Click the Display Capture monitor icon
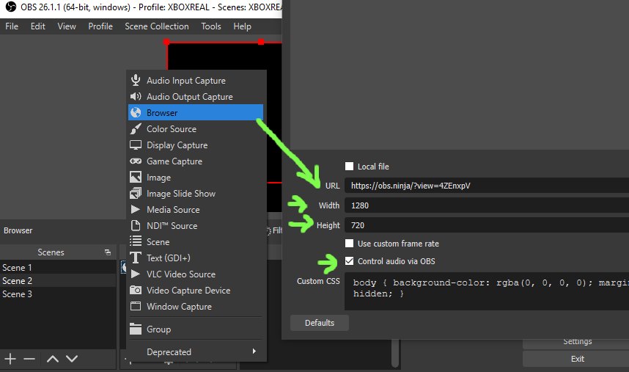 136,145
